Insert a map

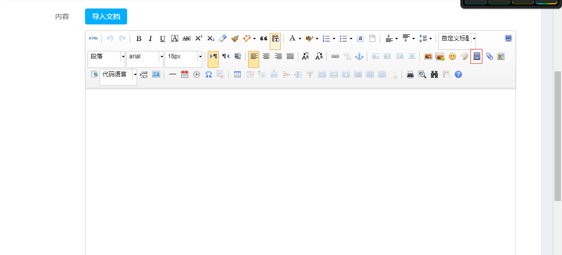501,56
